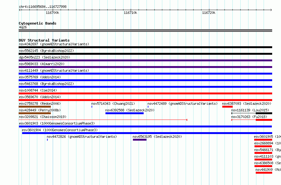Click the red bar under nsv3170263
The image size is (281, 185).
[264, 120]
